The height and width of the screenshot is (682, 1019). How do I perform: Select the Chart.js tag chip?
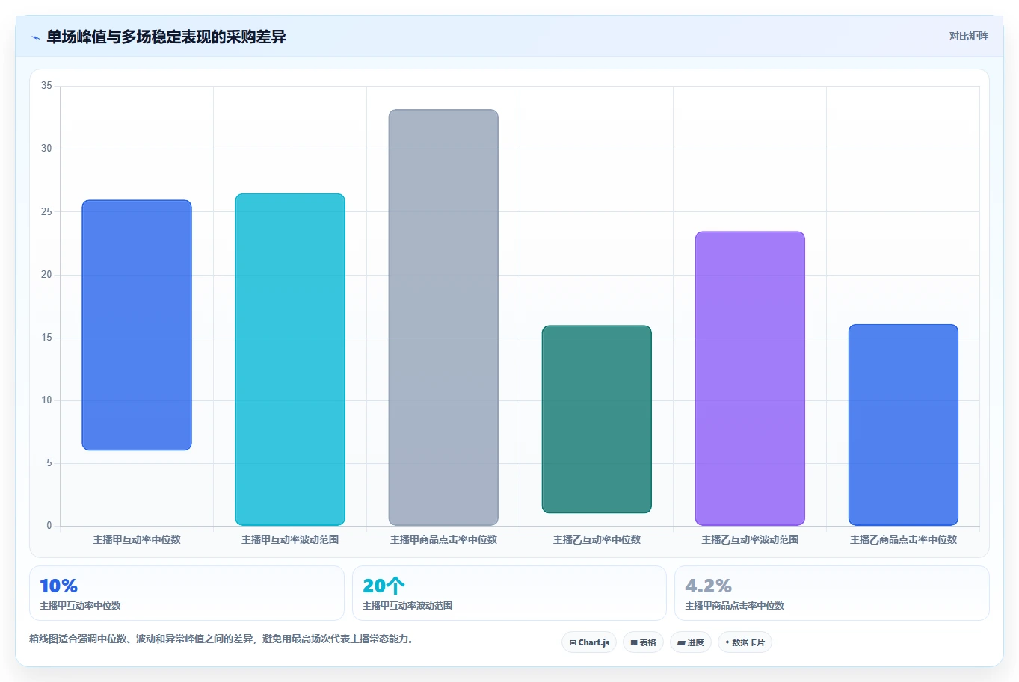(589, 642)
